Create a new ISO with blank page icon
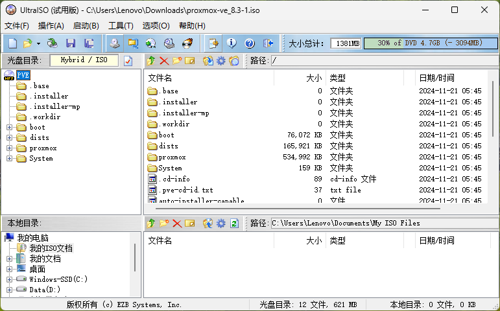Viewport: 500px width, 311px height. 13,43
